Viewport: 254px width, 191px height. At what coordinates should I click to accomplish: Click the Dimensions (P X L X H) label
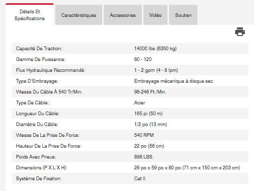click(42, 168)
